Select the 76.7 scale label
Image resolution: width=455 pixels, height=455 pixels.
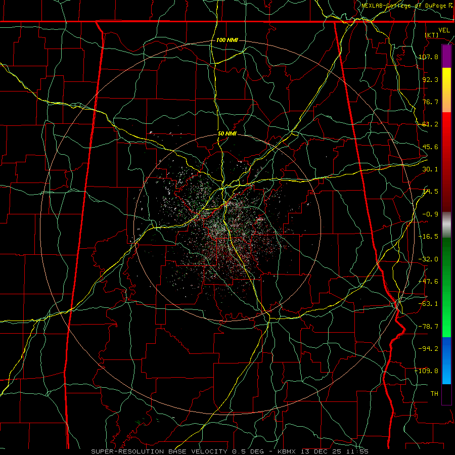click(430, 102)
